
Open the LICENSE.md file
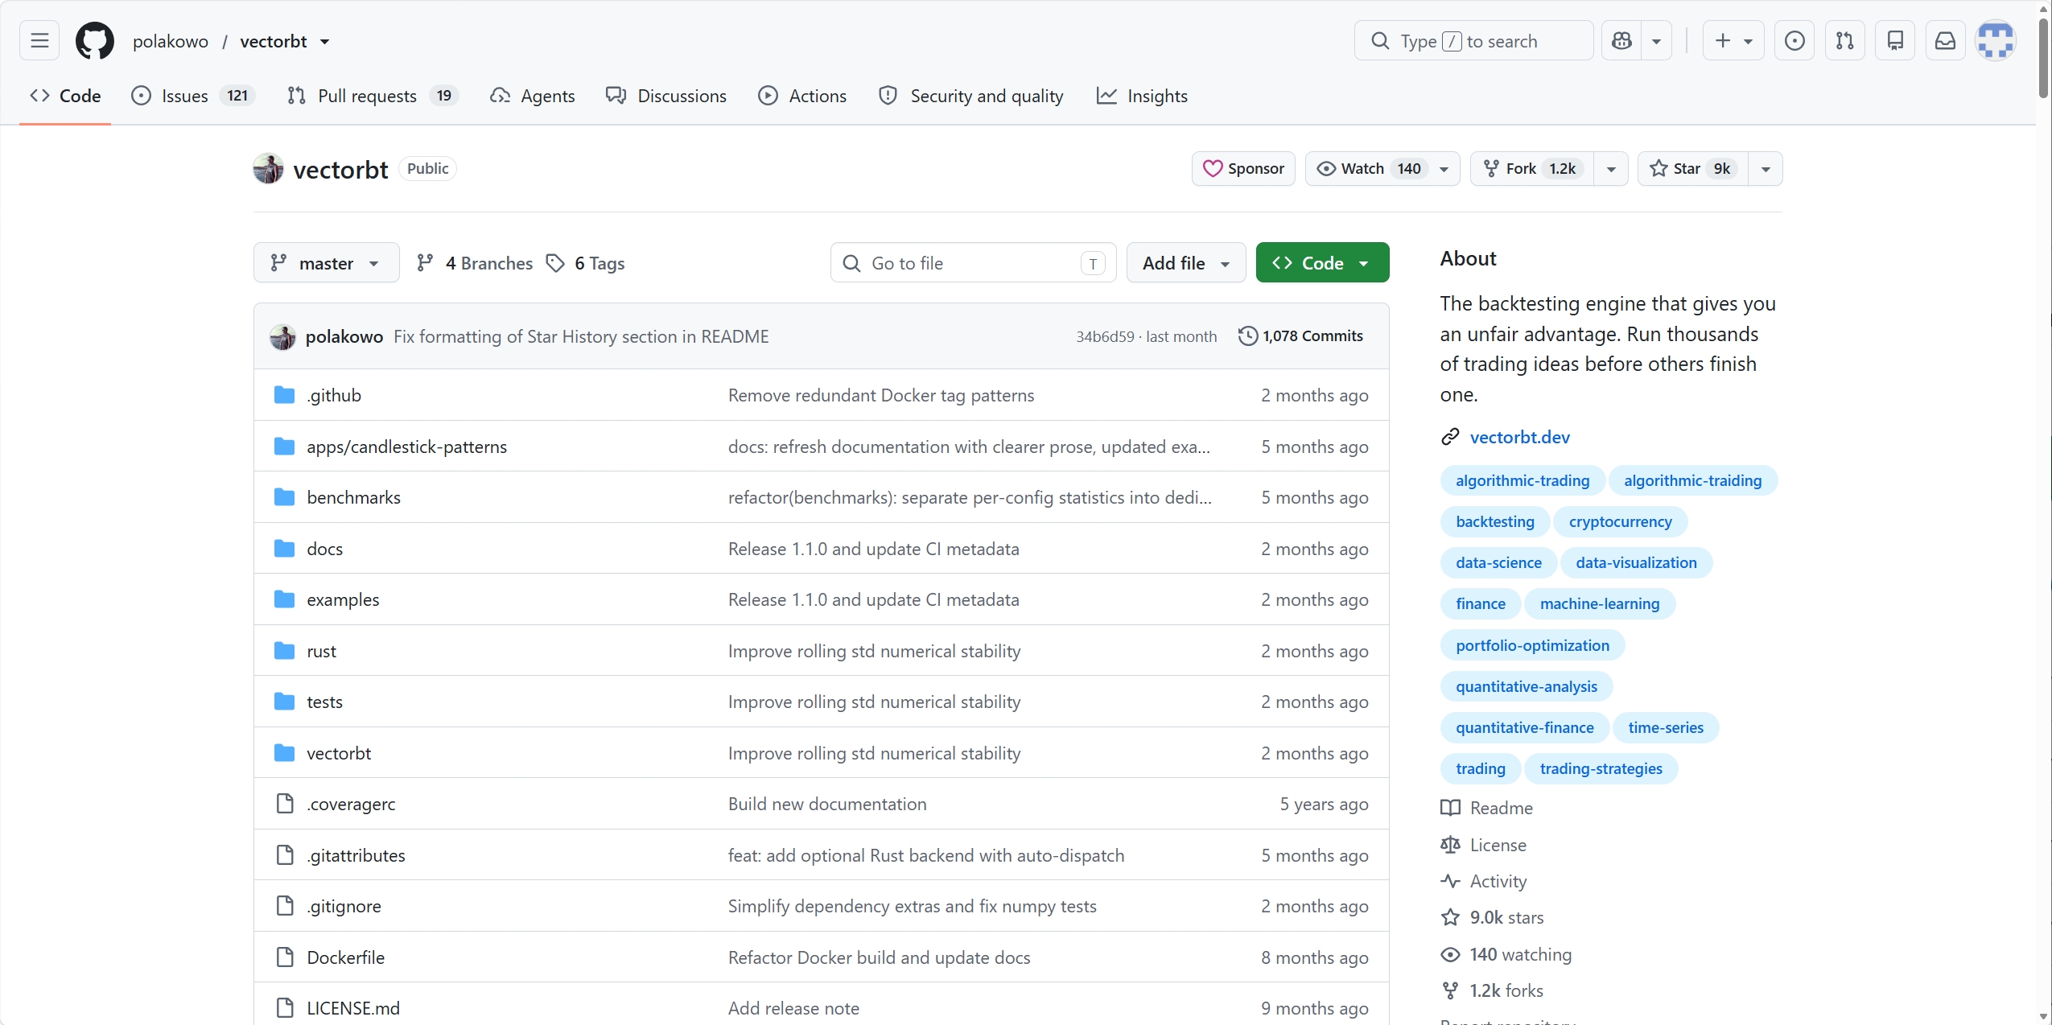(x=353, y=1008)
